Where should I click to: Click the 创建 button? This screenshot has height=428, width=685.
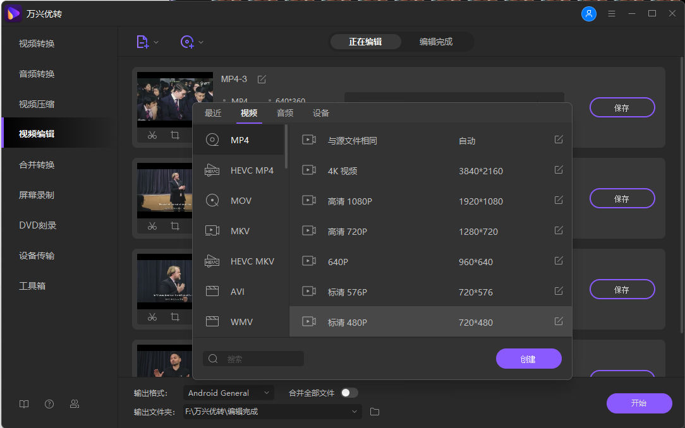[528, 359]
